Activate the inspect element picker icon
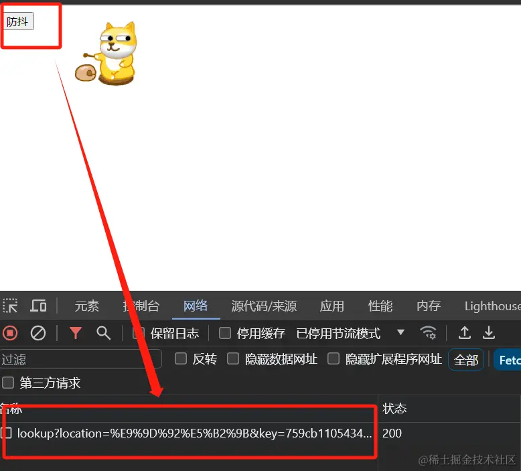 point(10,306)
